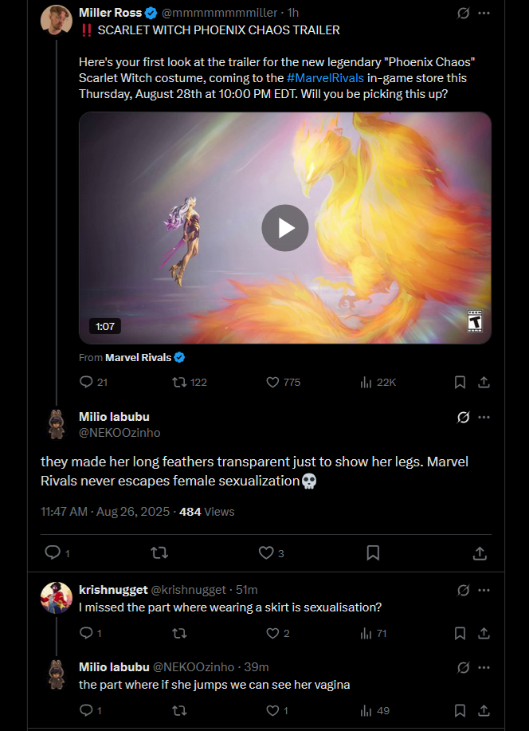Open krishnugget's profile avatar

[x=57, y=598]
